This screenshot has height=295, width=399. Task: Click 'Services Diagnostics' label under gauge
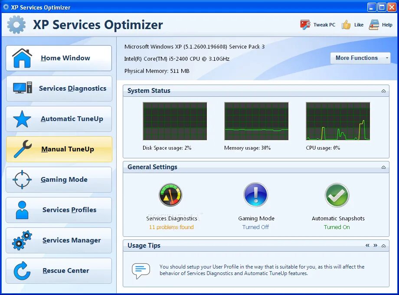172,218
